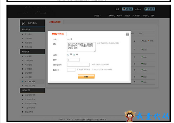174x123 pixels.
Task: Open 账户概览 in the sidebar
Action: [x=28, y=34]
